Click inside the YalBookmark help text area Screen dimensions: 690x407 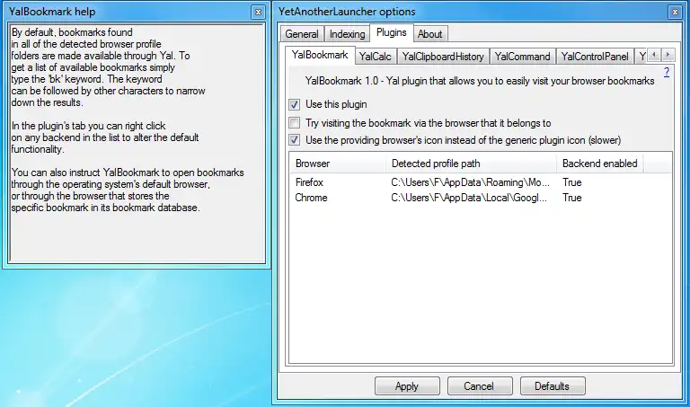point(137,143)
